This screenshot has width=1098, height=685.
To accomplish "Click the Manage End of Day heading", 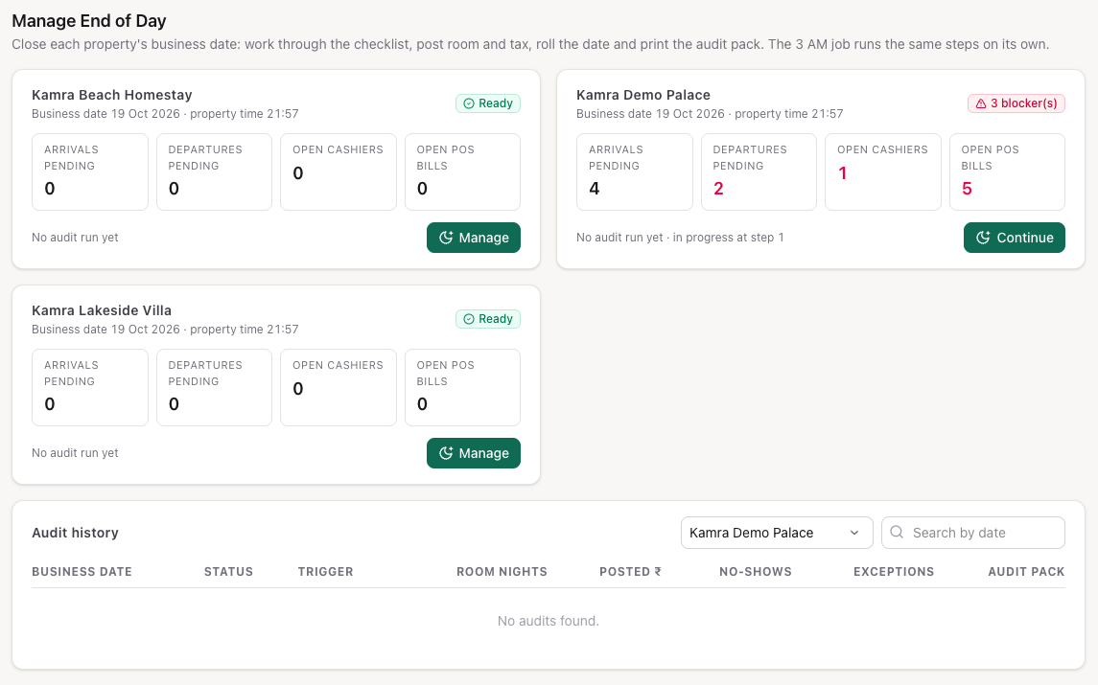I will tap(89, 21).
